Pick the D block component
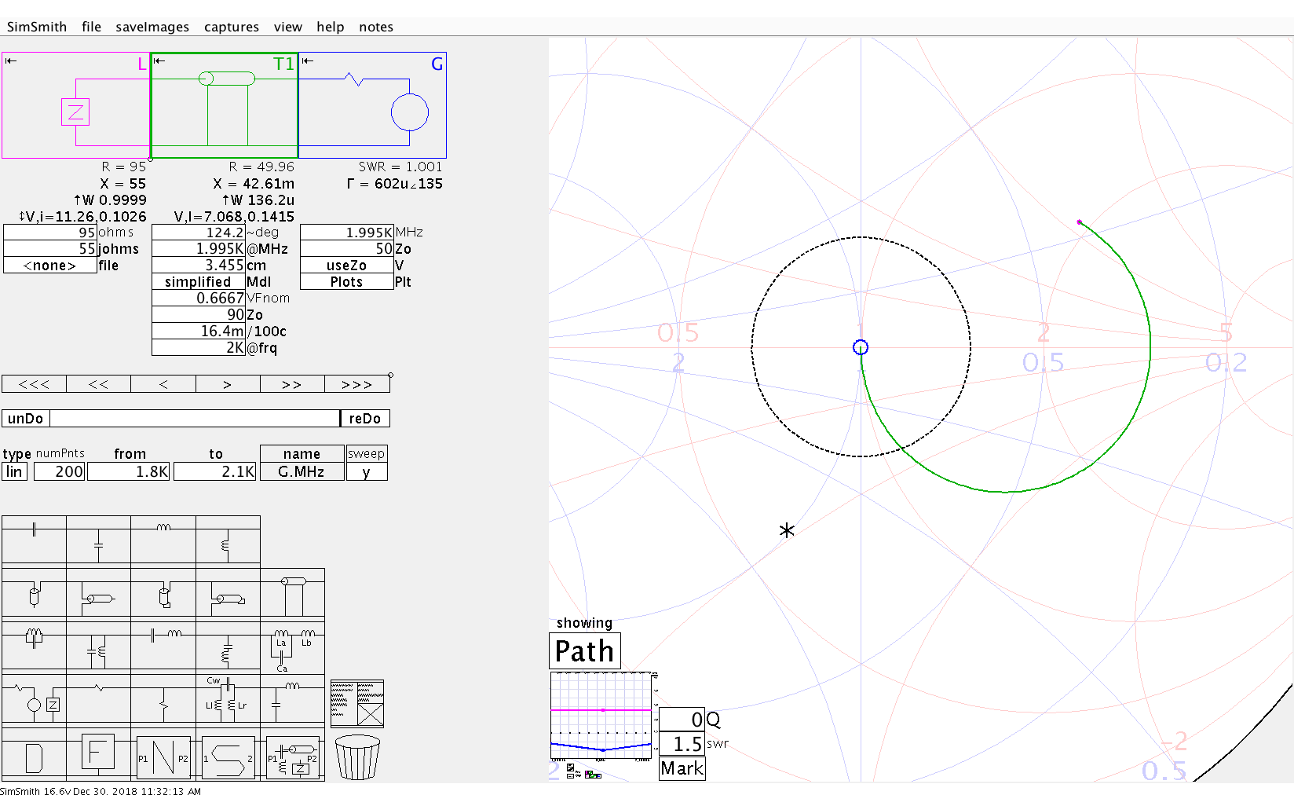1294x795 pixels. 34,756
